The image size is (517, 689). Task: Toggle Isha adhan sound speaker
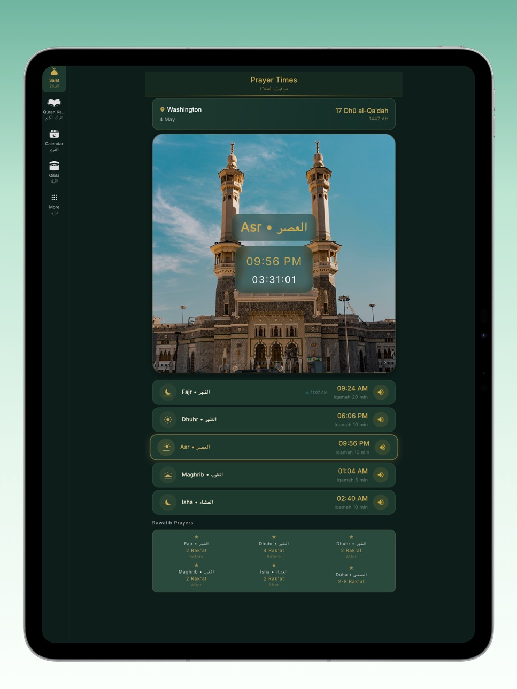(381, 503)
